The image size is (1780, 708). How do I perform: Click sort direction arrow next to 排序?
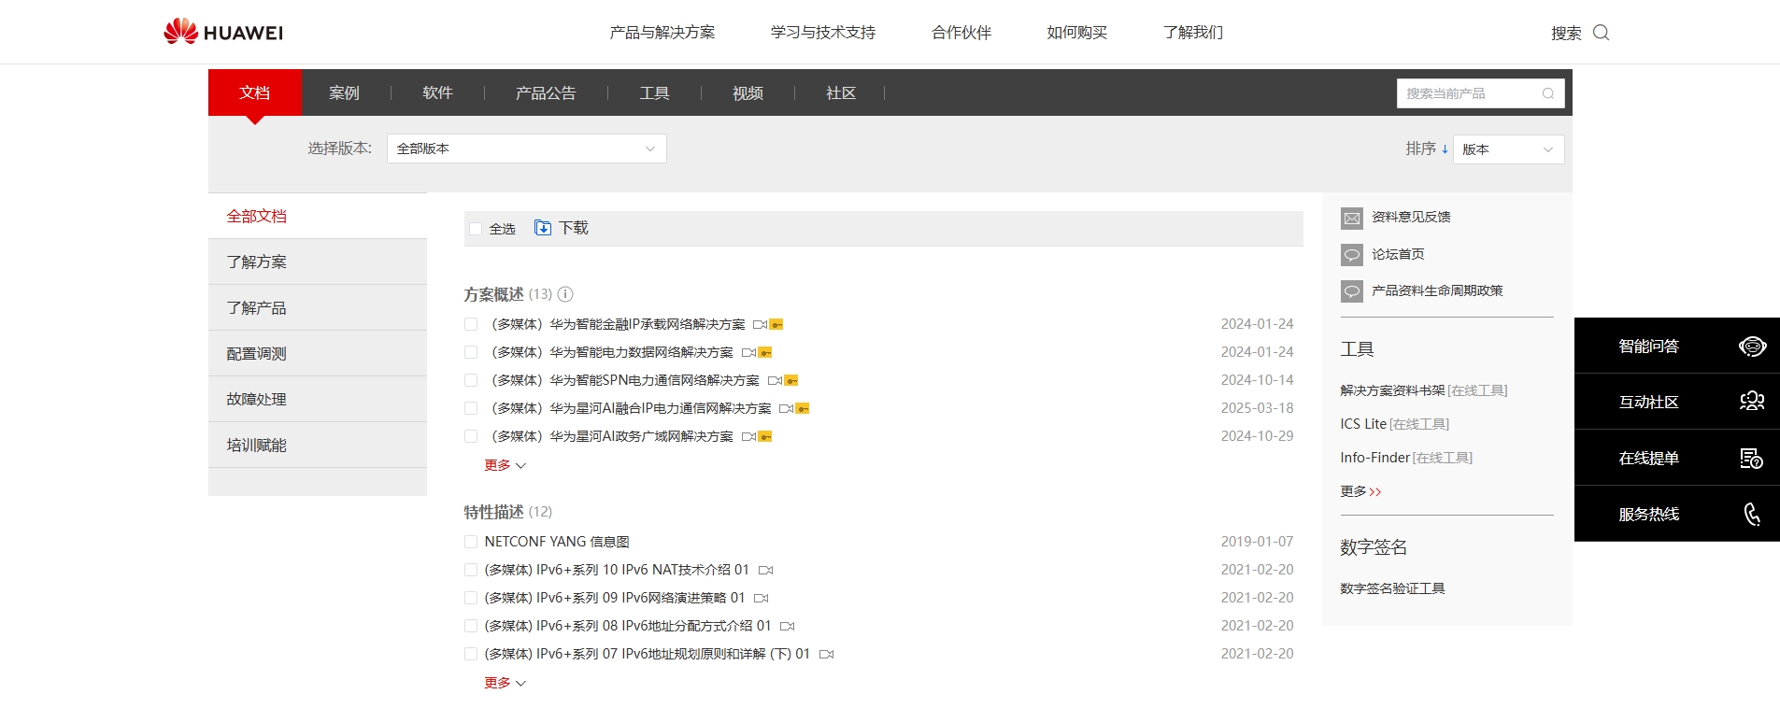pyautogui.click(x=1445, y=149)
